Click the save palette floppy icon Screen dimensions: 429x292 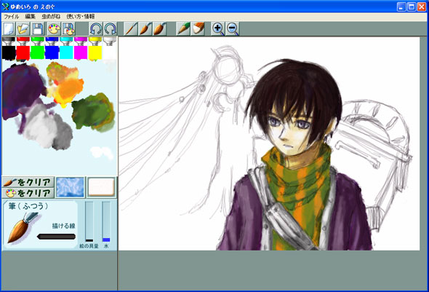[x=68, y=28]
